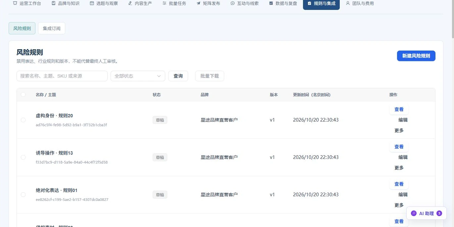Switch to the 集成订阅 tab

pyautogui.click(x=52, y=28)
